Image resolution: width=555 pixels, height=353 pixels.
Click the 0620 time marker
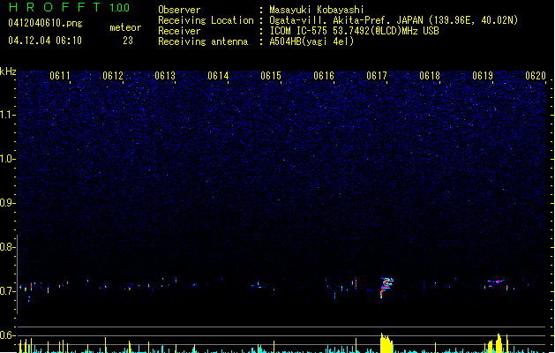(536, 76)
